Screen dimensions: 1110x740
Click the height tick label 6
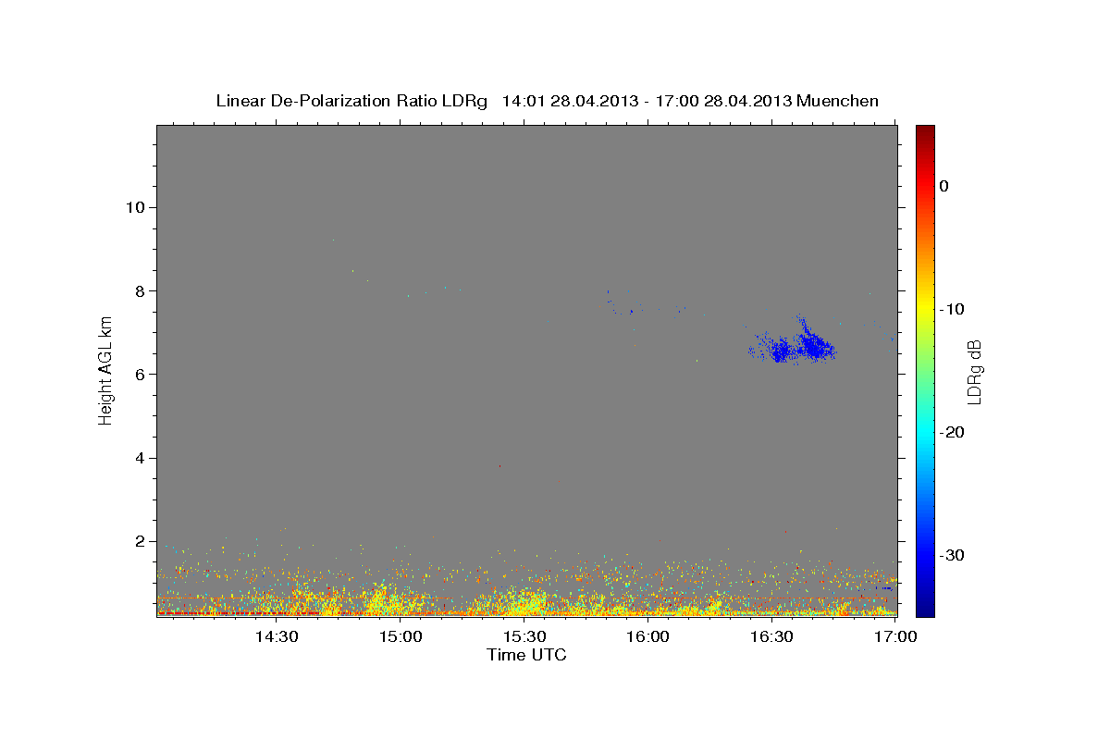click(139, 375)
